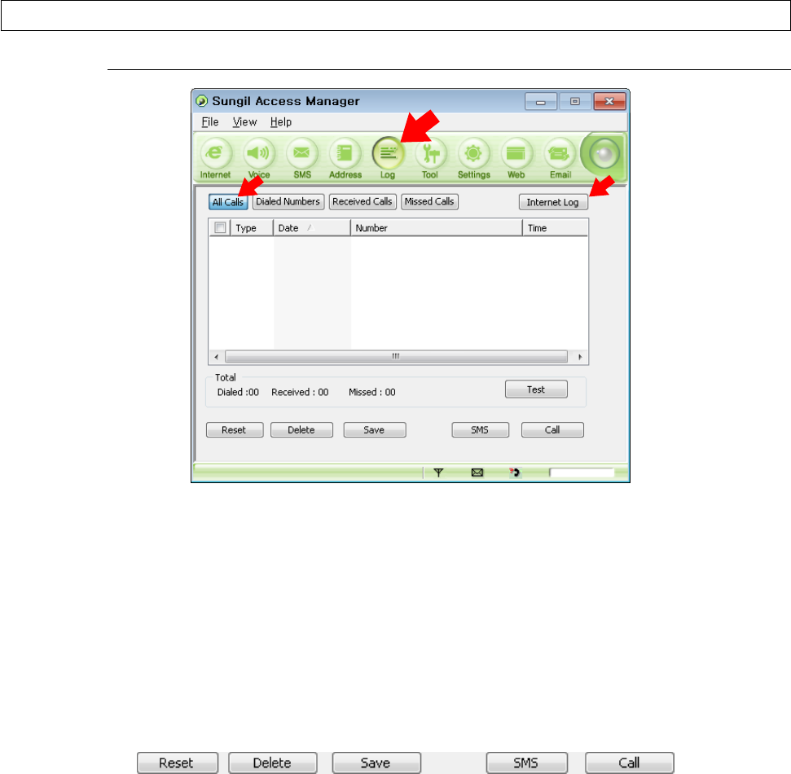Tick the select-all checkbox in table header
The image size is (791, 774).
[x=220, y=227]
